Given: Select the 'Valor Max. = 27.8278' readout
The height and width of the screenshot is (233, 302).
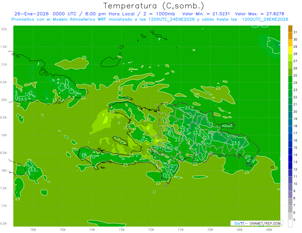Looking at the screenshot, I should [259, 14].
